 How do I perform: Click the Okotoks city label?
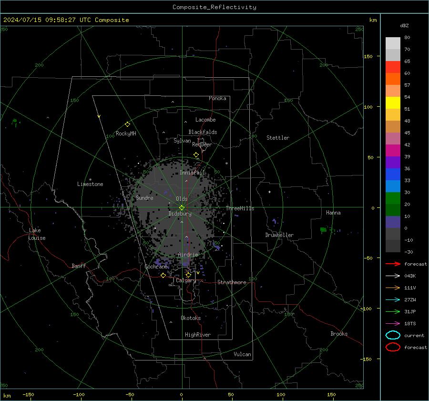click(x=191, y=318)
